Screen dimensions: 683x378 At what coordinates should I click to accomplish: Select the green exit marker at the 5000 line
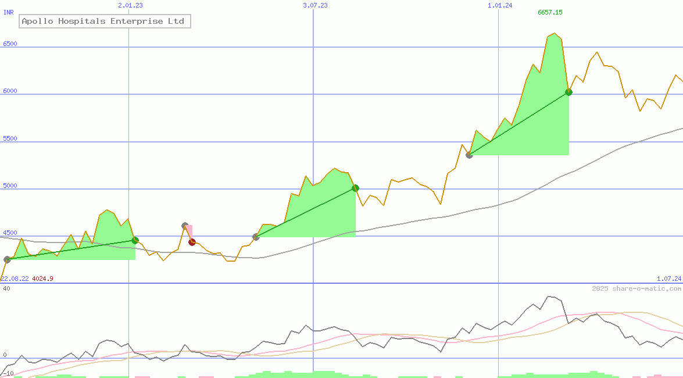[x=355, y=188]
